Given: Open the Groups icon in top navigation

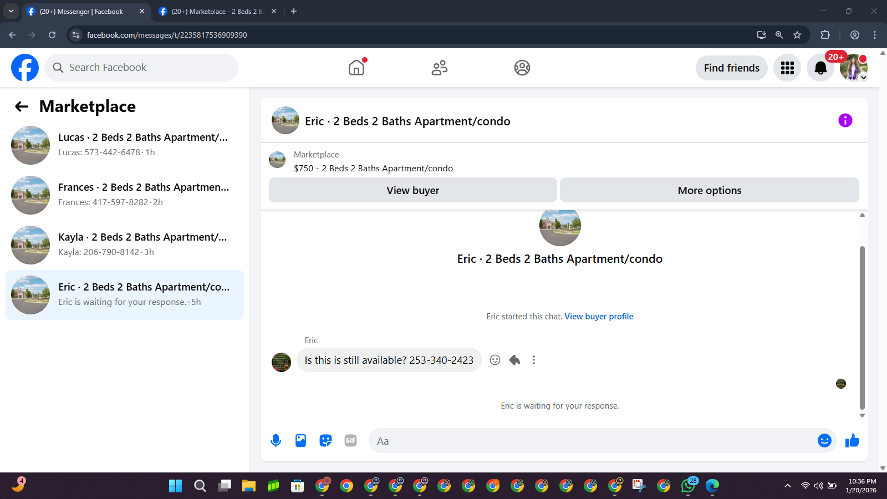Looking at the screenshot, I should [x=522, y=68].
